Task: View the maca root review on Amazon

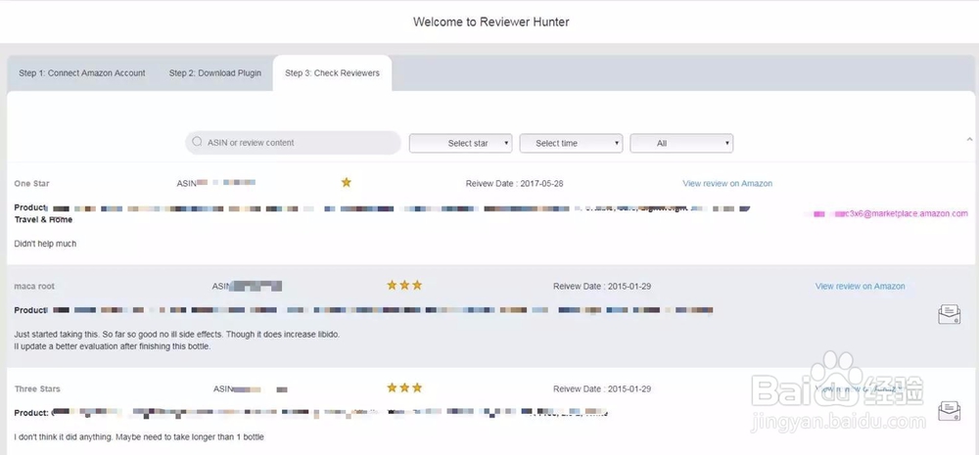Action: pyautogui.click(x=860, y=286)
